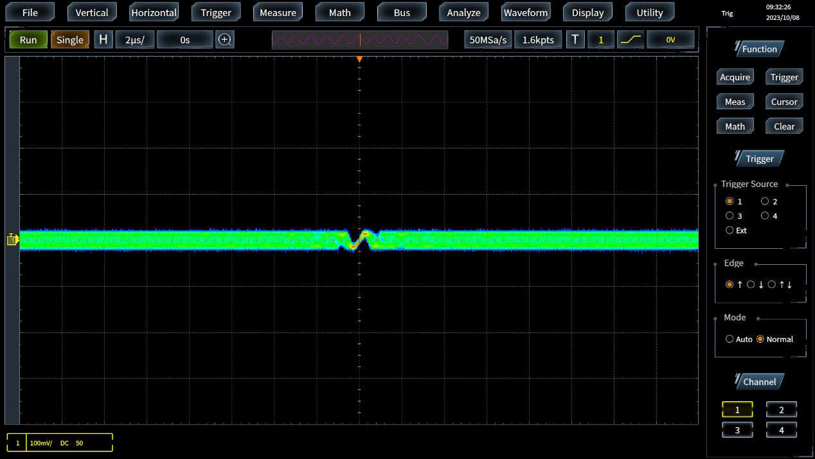The image size is (815, 459).
Task: Click the 0V trigger level field
Action: pos(670,40)
